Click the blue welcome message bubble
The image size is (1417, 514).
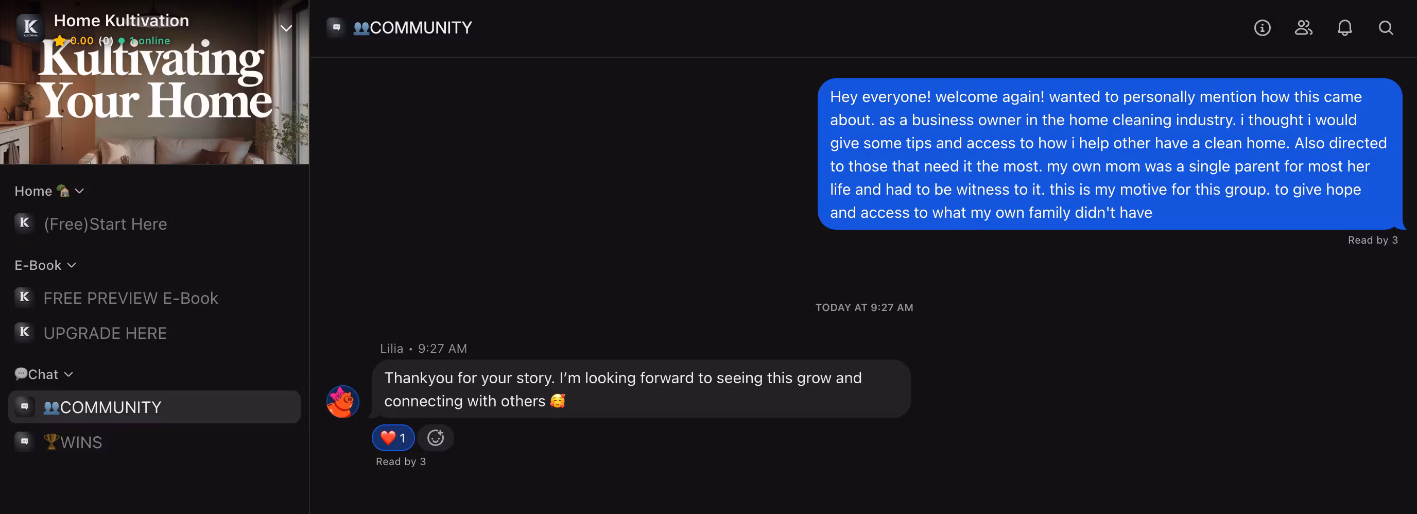(1109, 154)
